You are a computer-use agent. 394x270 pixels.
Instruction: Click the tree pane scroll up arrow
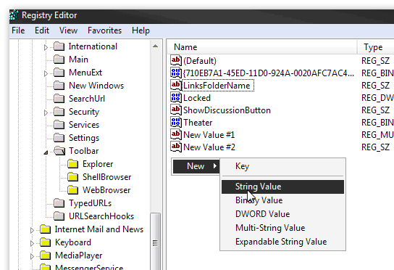click(x=155, y=46)
